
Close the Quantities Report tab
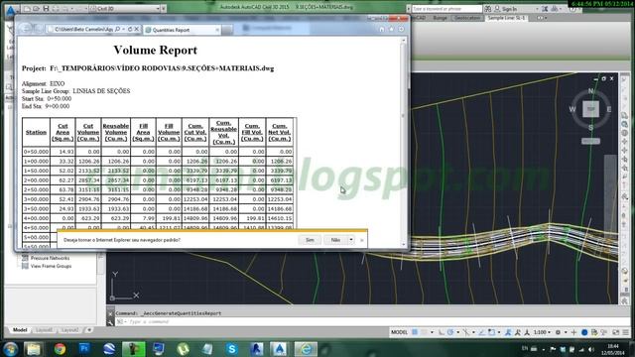point(217,30)
